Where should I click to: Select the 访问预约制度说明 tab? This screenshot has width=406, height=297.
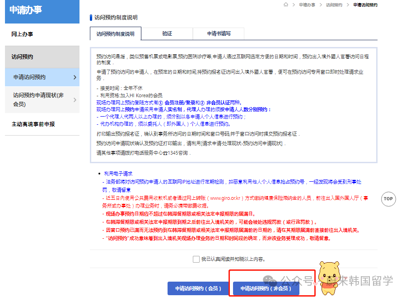point(114,33)
